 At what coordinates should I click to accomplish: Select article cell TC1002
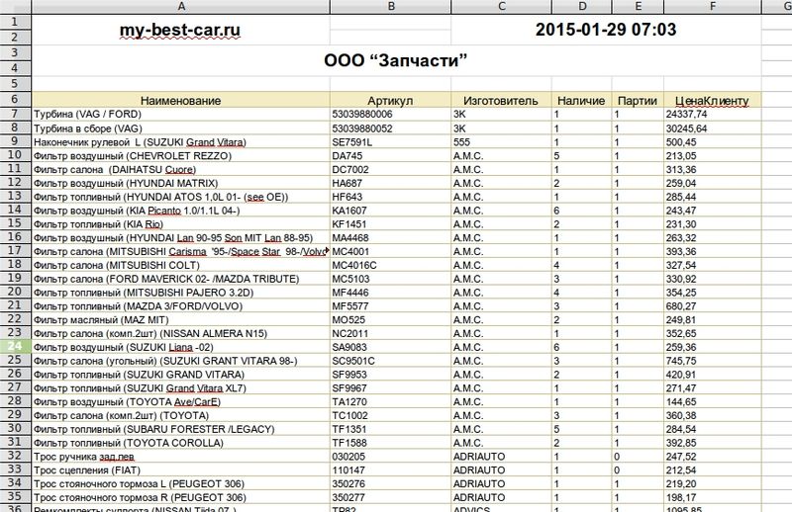coord(390,415)
